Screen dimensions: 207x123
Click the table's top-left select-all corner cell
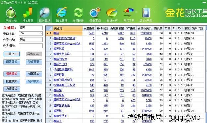point(49,28)
